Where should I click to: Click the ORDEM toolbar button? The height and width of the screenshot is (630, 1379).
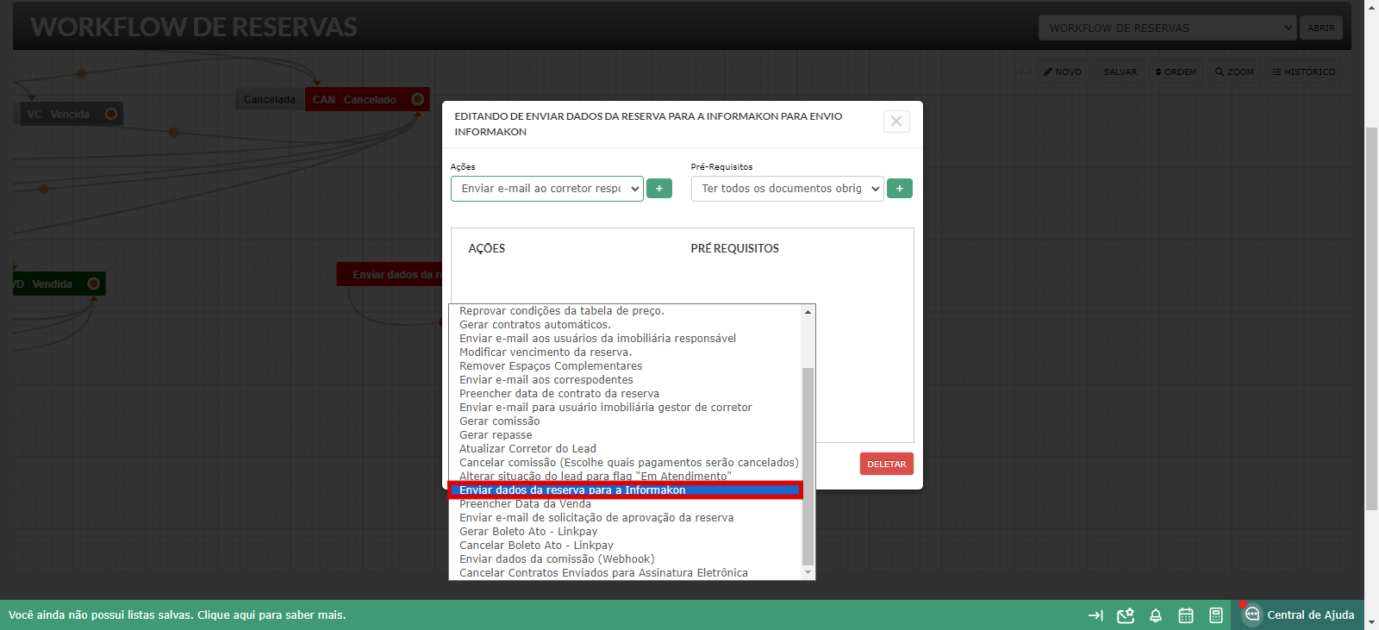tap(1176, 72)
